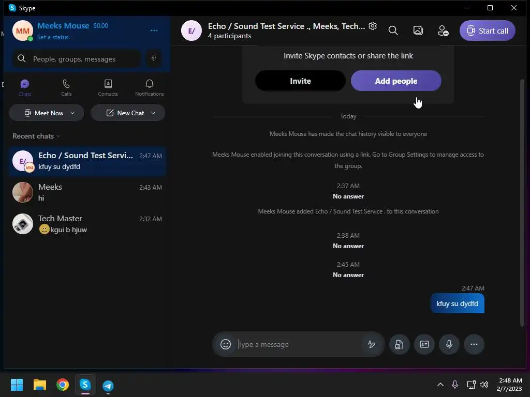
Task: Open the taskbar clock and date
Action: coord(510,385)
